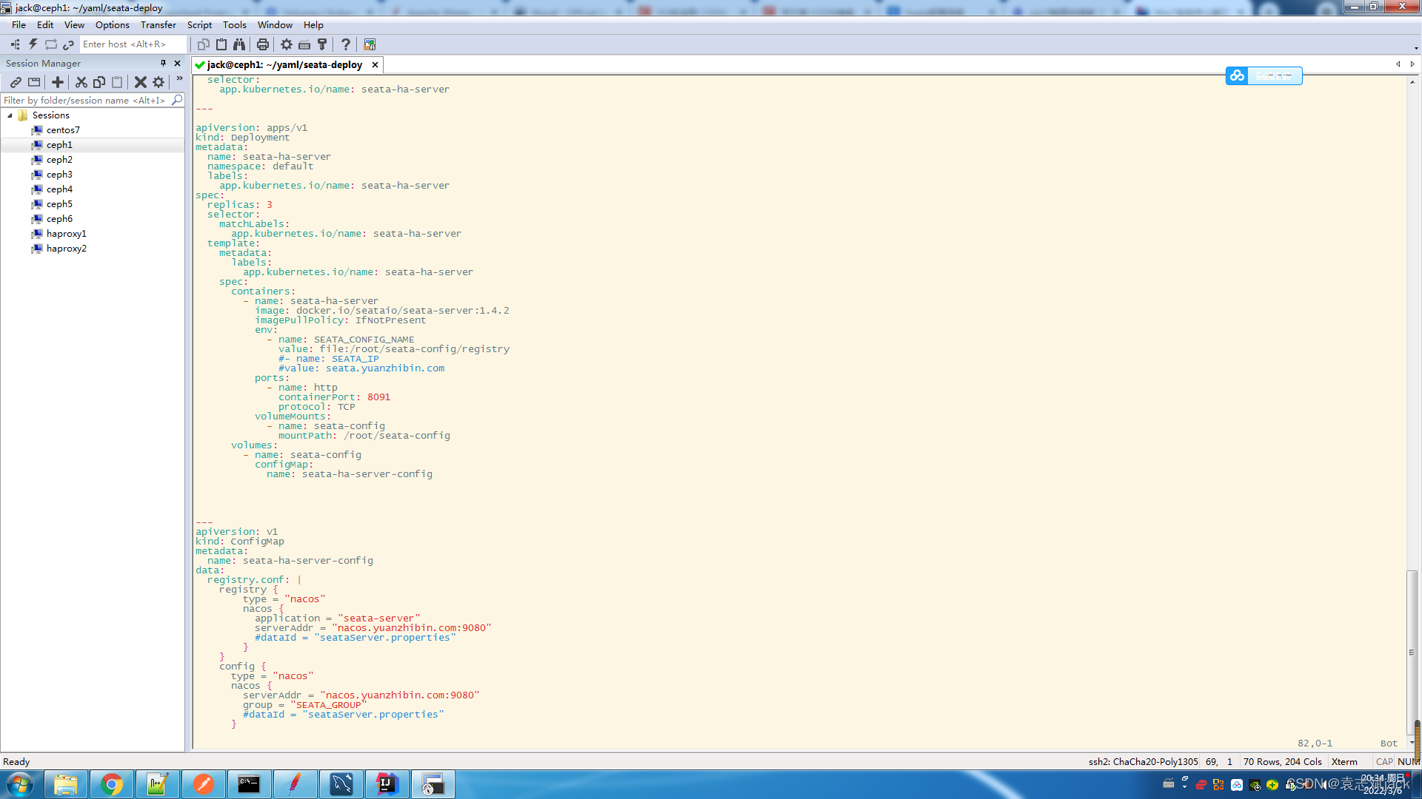Click the Quick Connect lightning icon
1422x799 pixels.
click(33, 44)
